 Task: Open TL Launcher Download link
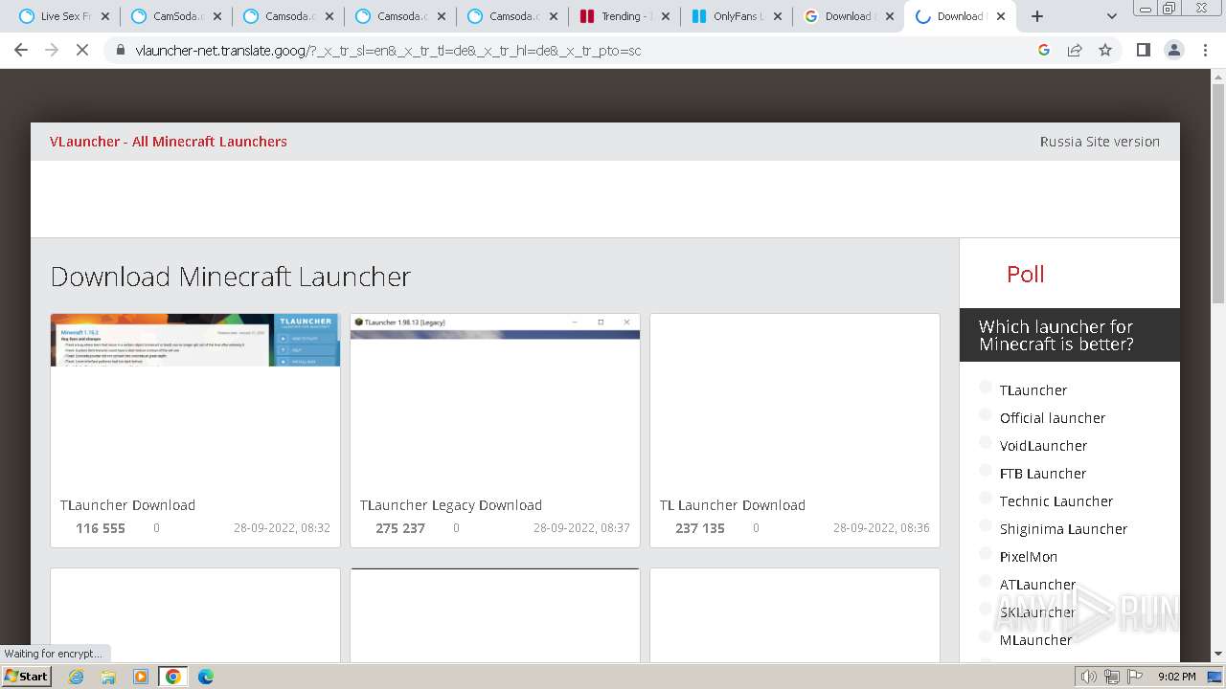[x=733, y=505]
